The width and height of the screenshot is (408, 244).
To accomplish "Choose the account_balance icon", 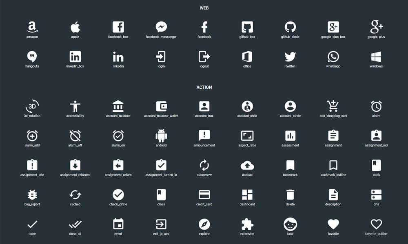I will [118, 106].
